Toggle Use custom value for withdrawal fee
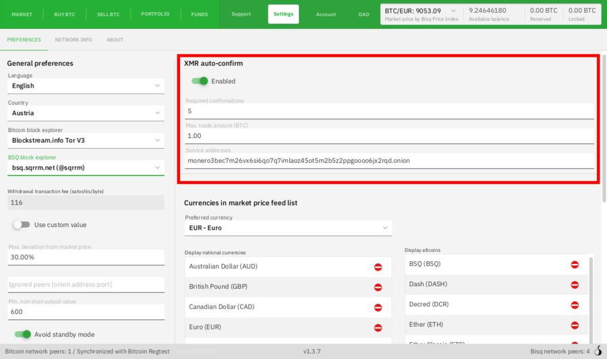This screenshot has width=607, height=359. click(x=22, y=224)
